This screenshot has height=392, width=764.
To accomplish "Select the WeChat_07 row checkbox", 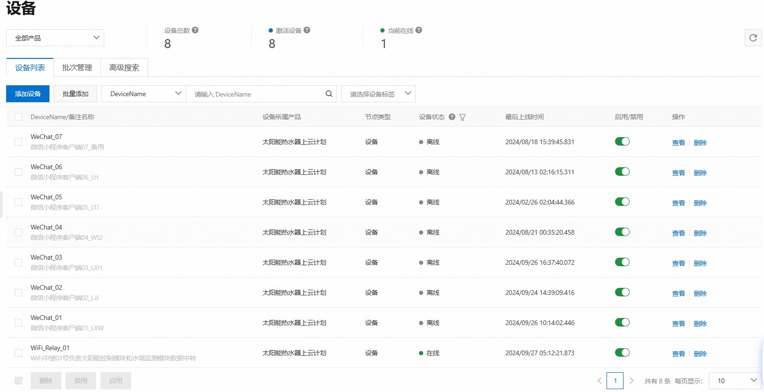I will [x=18, y=142].
